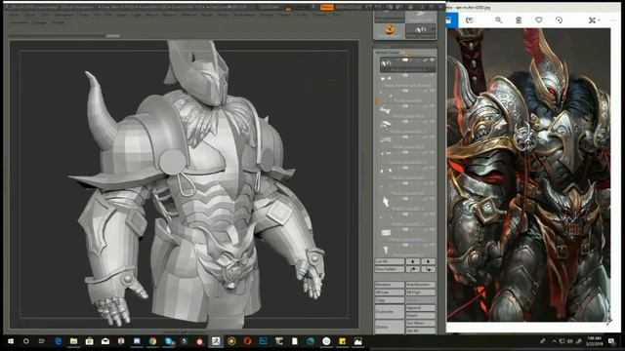Open File Explorer from the taskbar
Screen dimensions: 625x351
(74, 341)
